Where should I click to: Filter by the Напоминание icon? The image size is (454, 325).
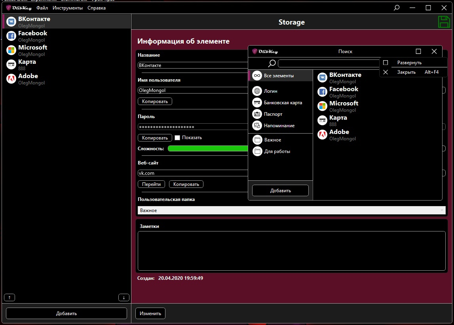(257, 126)
